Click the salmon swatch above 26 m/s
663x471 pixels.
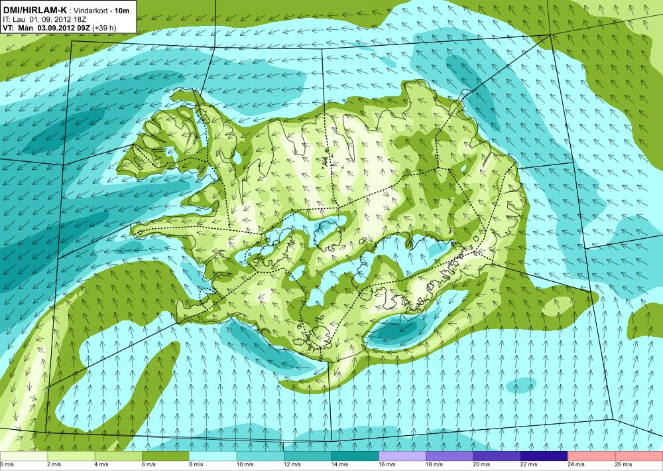click(x=639, y=456)
